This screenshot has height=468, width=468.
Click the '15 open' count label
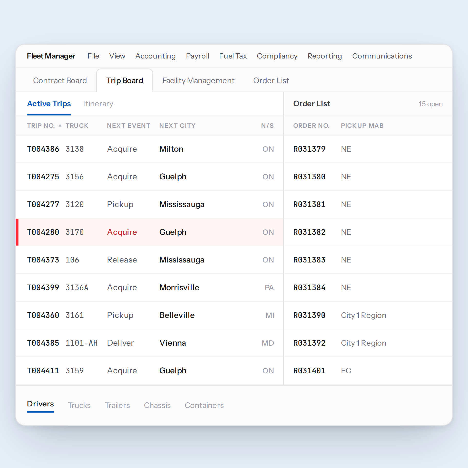[x=431, y=104]
